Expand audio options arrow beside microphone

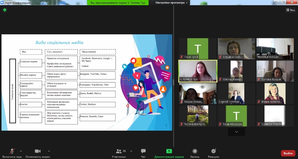pos(21,150)
